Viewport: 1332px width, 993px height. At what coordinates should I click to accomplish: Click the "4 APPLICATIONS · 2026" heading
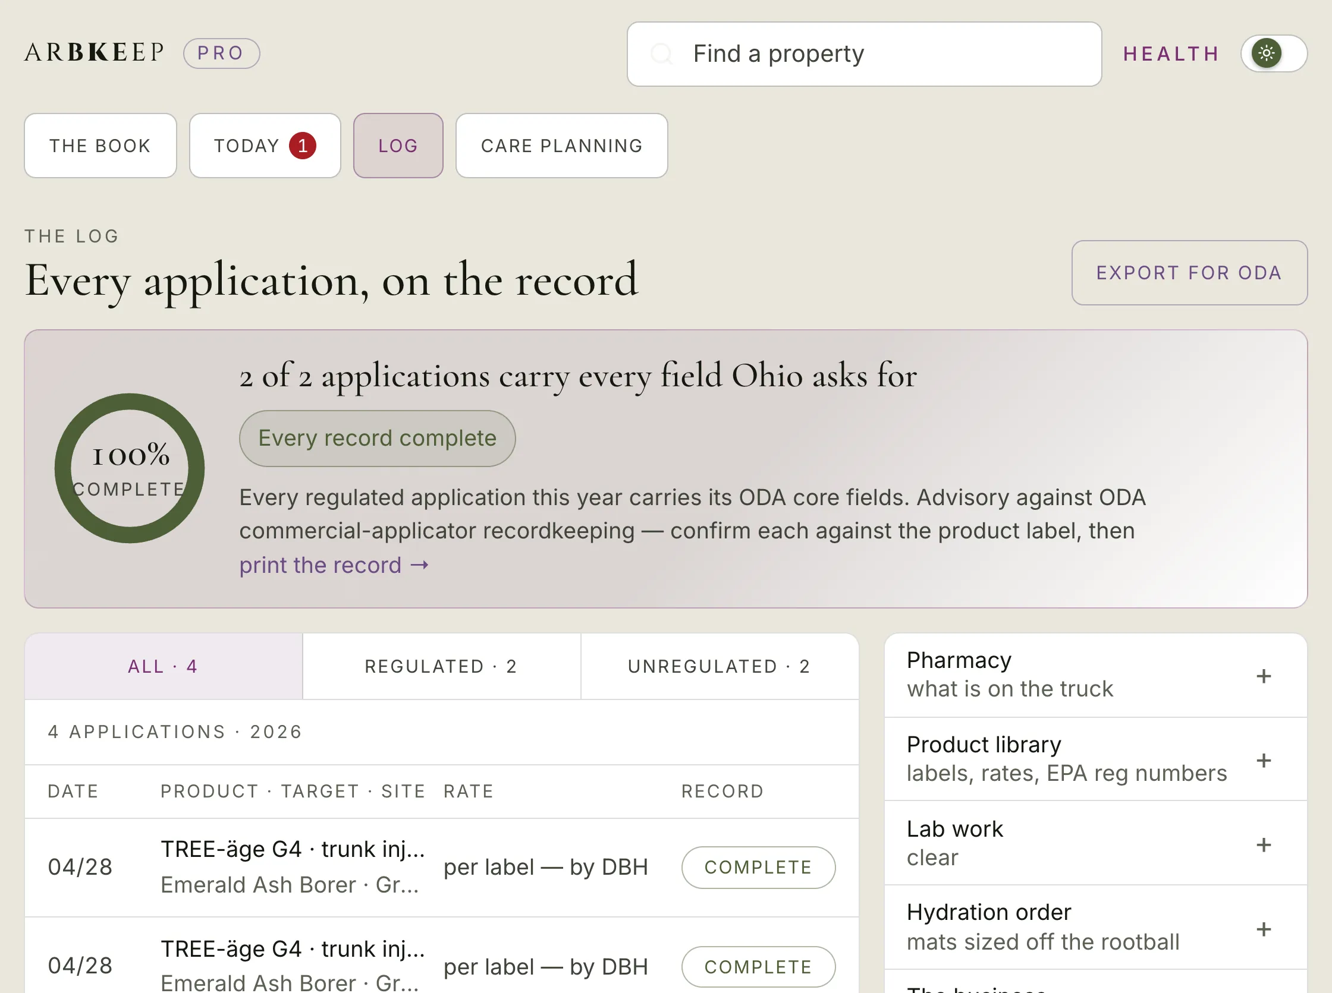[x=175, y=732]
